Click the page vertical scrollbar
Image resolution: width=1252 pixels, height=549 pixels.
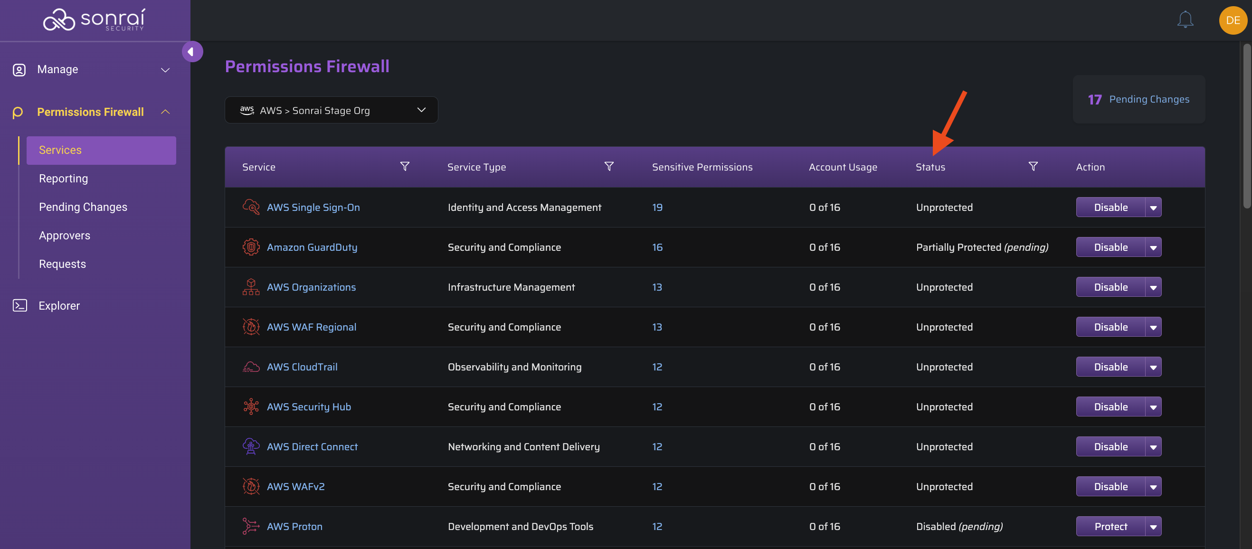(1247, 126)
